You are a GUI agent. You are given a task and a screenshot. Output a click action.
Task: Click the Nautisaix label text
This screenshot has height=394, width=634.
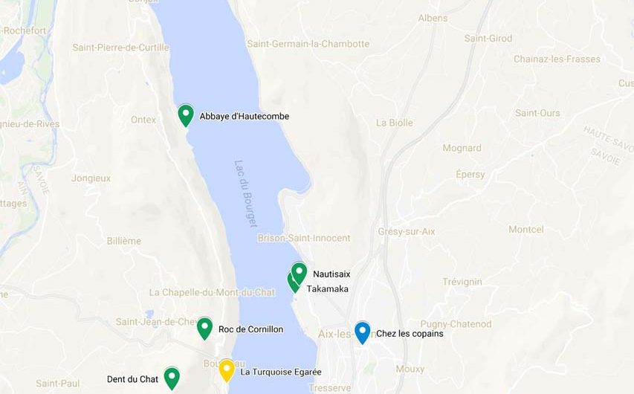tap(331, 274)
